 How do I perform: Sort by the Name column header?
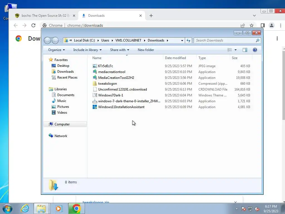[97, 58]
